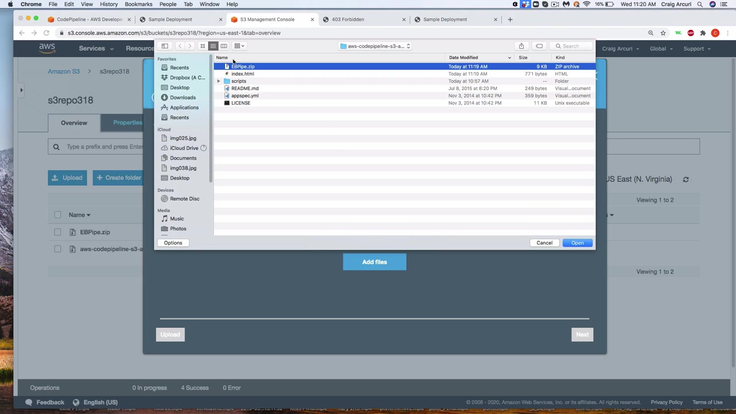Open the group-by arrangement dropdown

239,46
